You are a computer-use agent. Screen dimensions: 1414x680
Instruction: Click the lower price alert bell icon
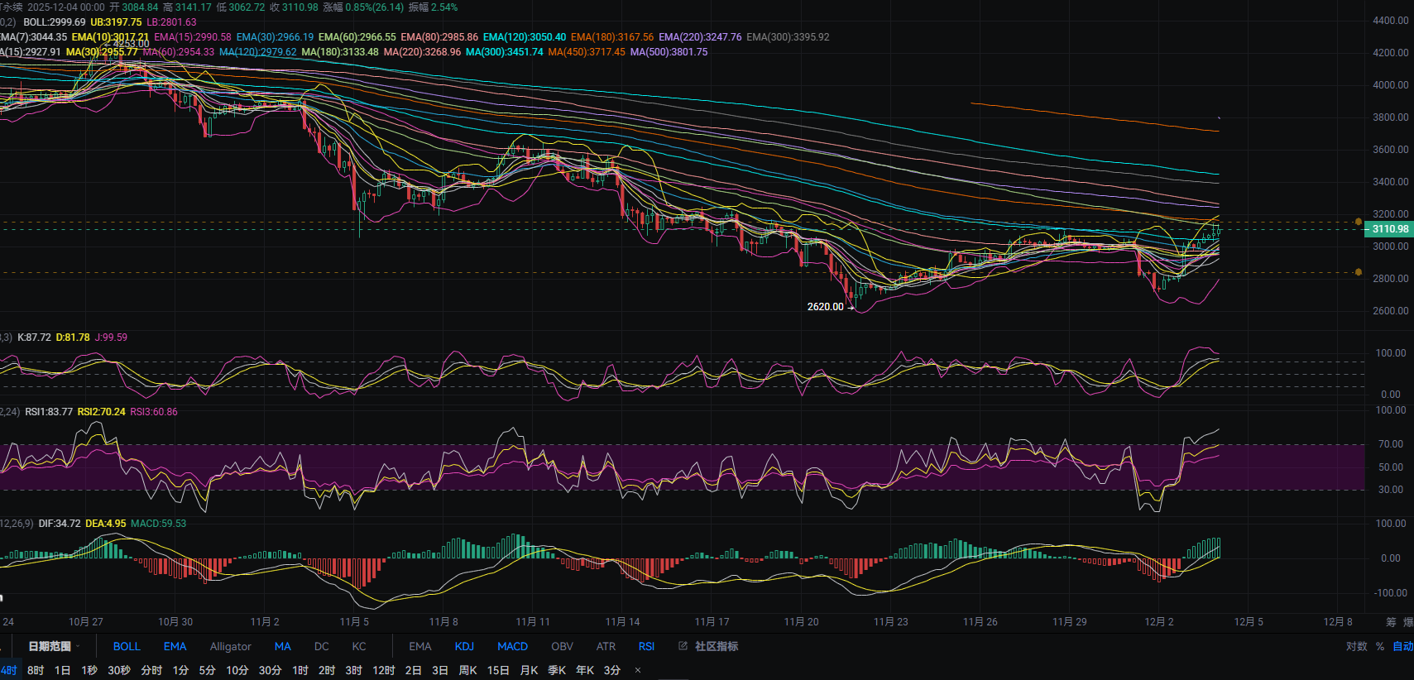pos(1358,271)
